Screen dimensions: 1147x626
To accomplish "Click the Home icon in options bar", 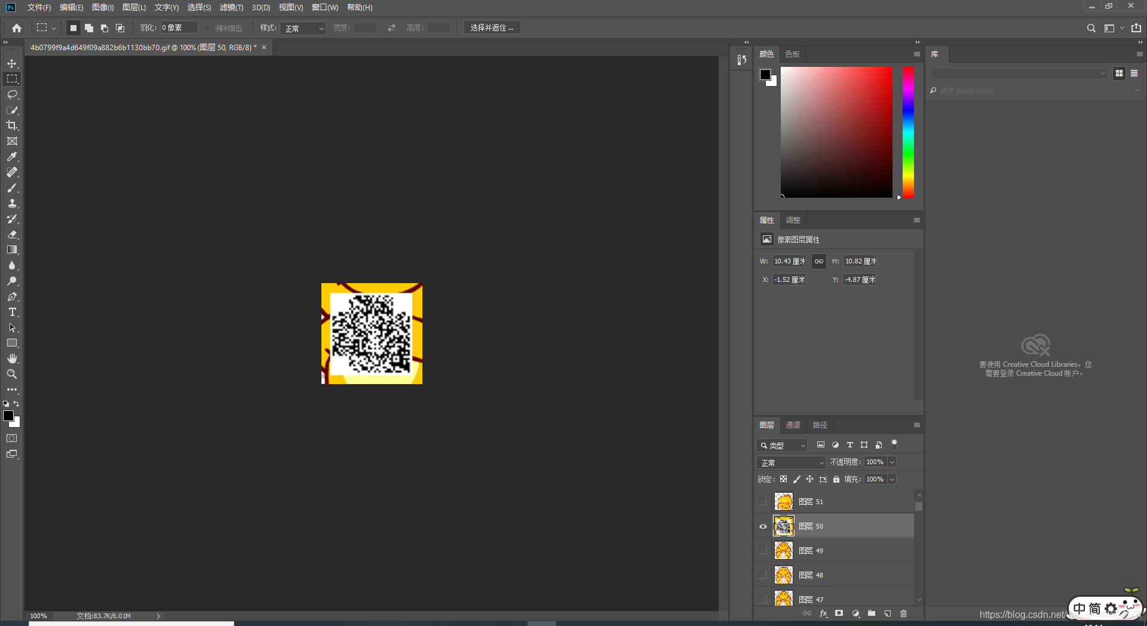I will (17, 28).
